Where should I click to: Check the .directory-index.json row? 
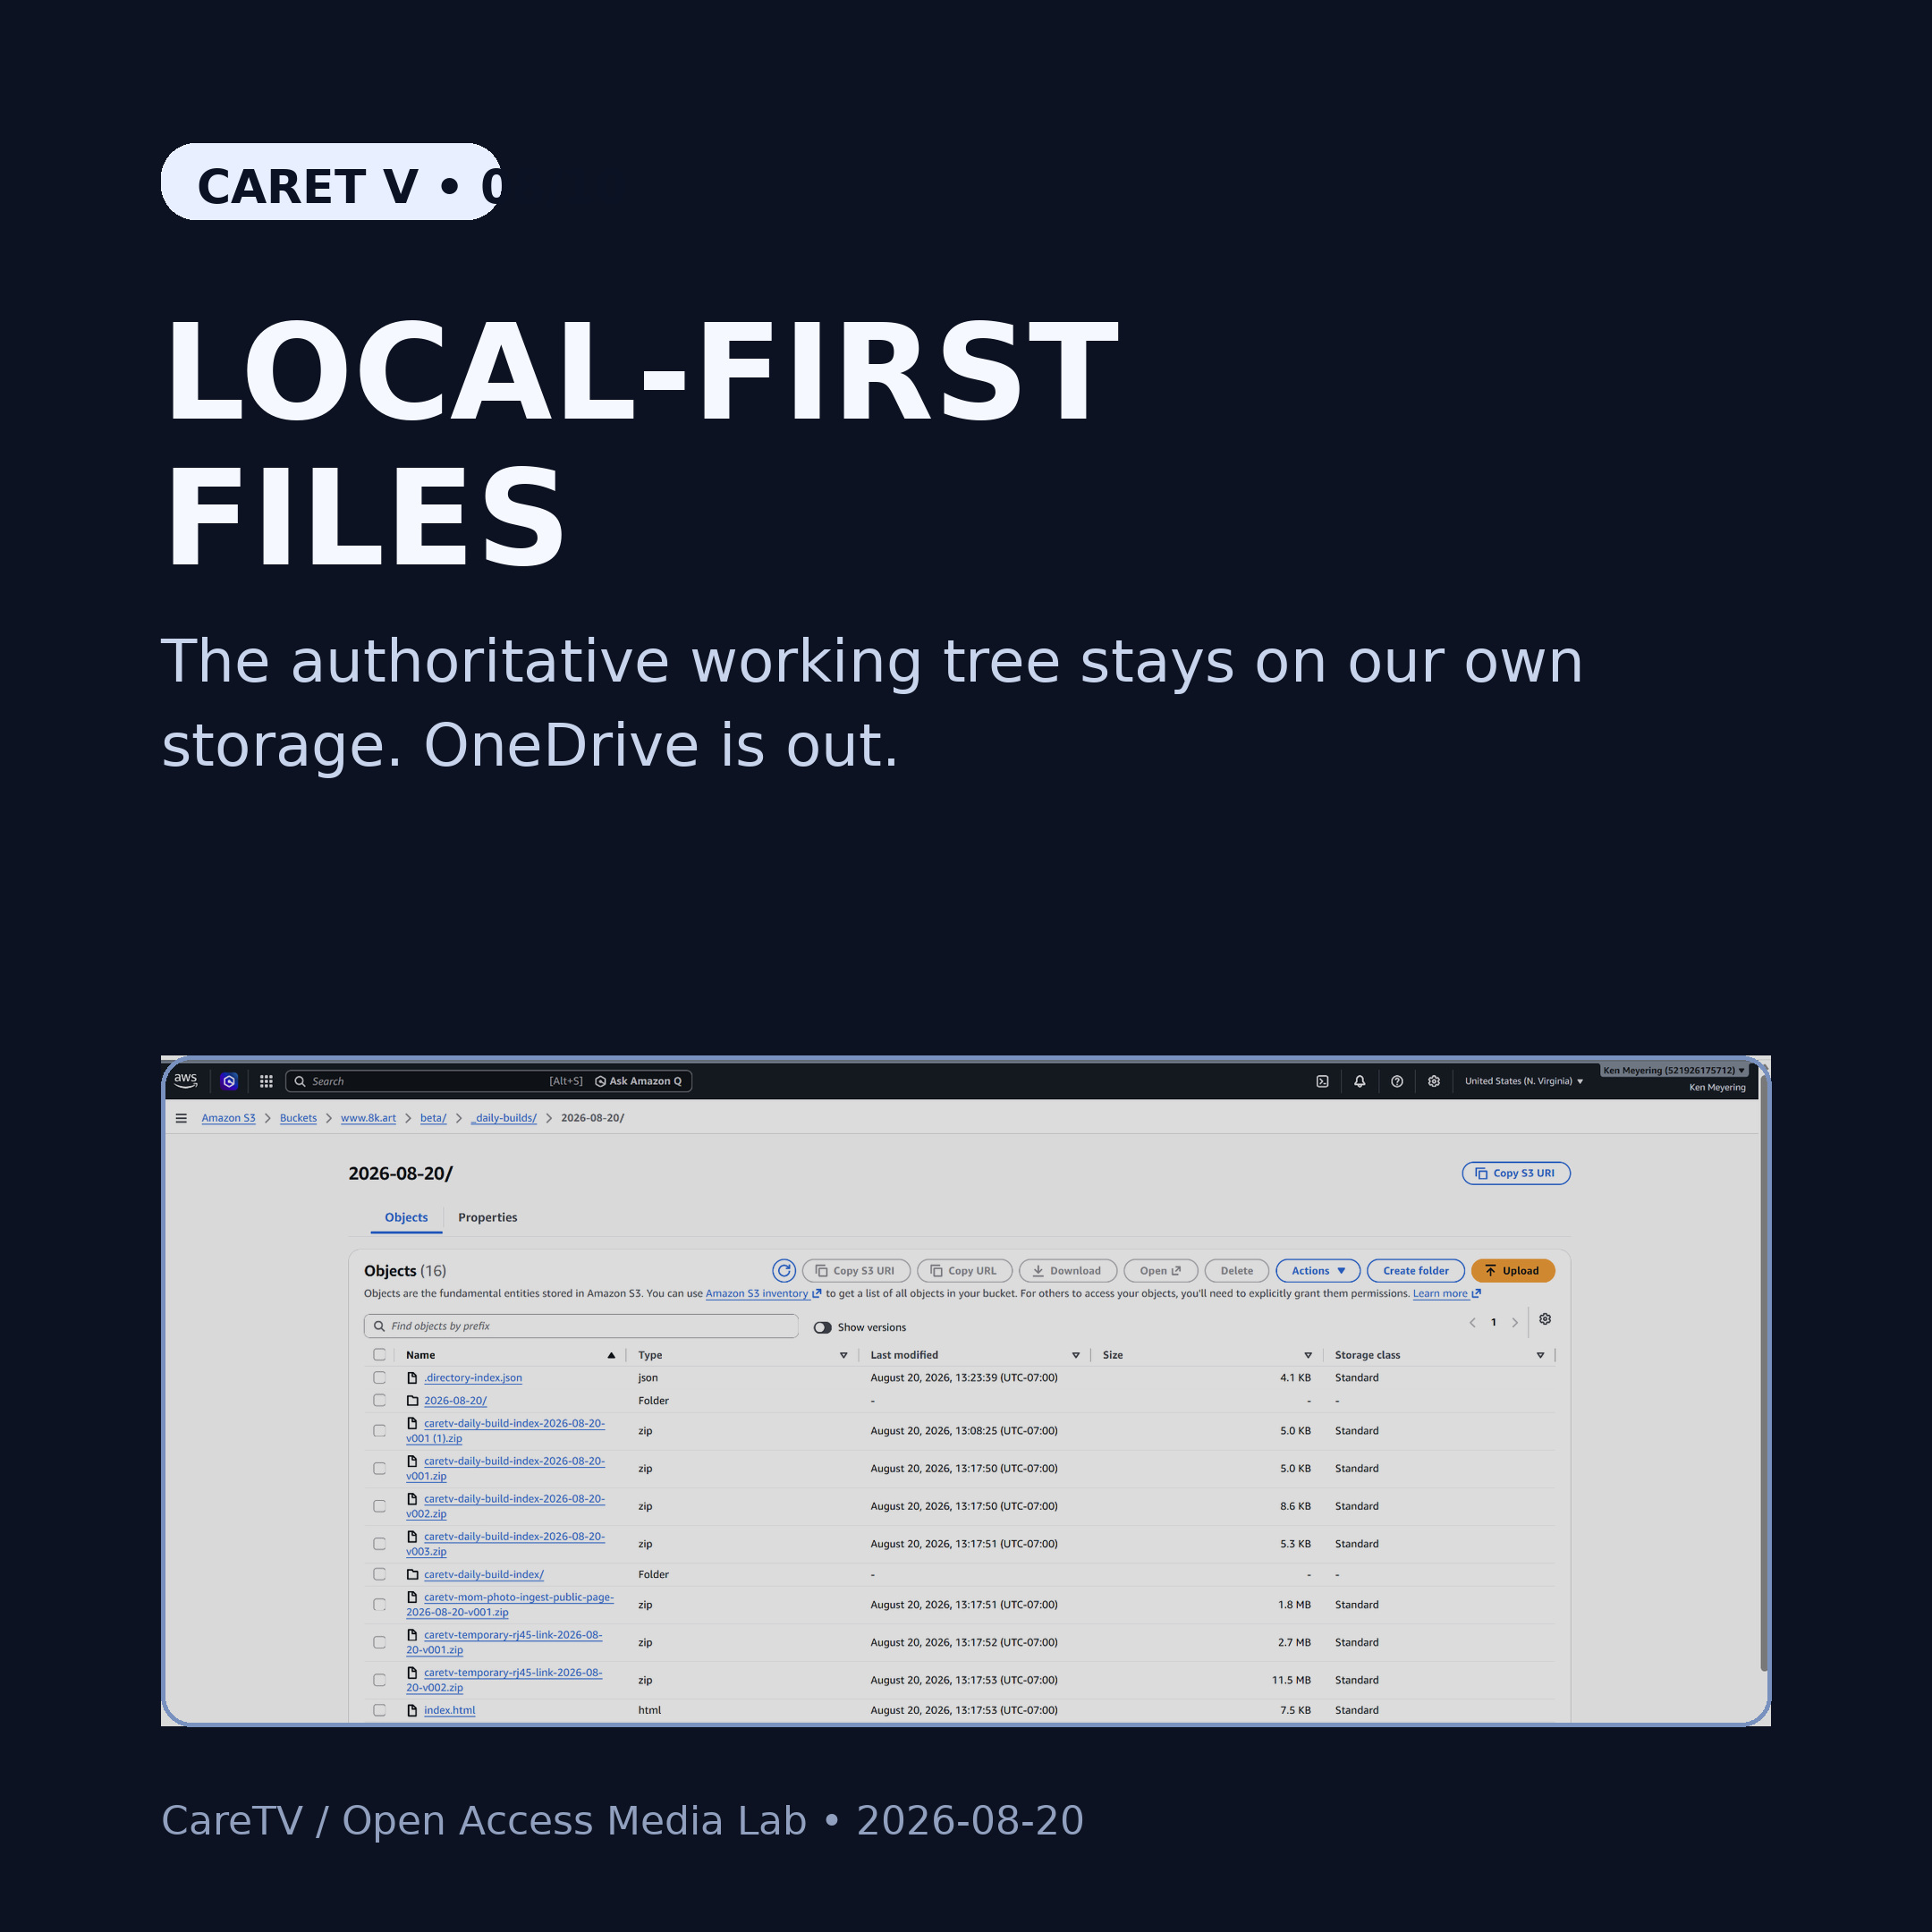pyautogui.click(x=379, y=1378)
